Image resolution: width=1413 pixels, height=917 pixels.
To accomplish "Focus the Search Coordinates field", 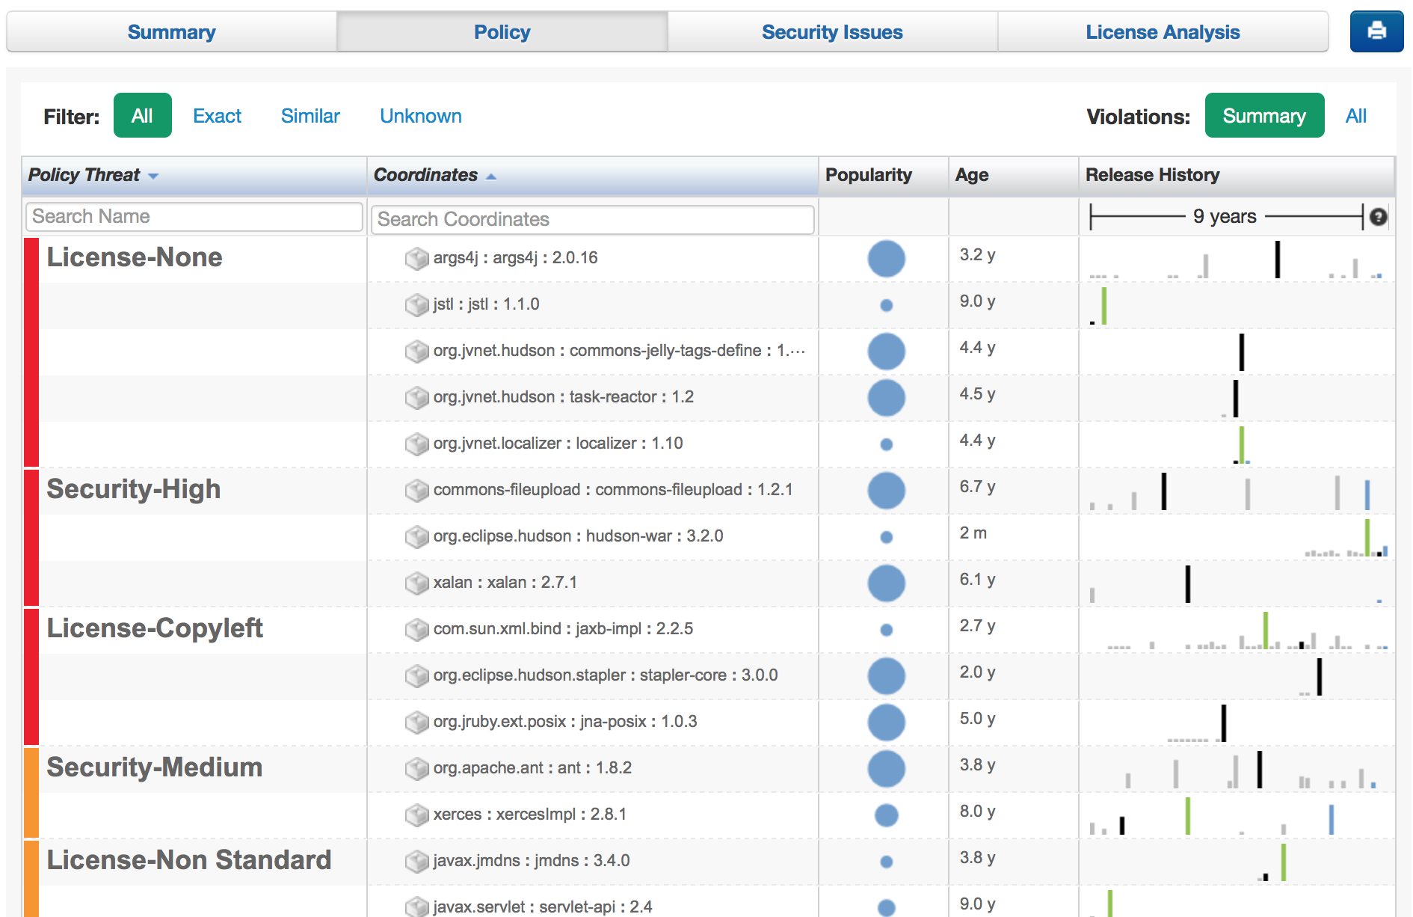I will 592,219.
